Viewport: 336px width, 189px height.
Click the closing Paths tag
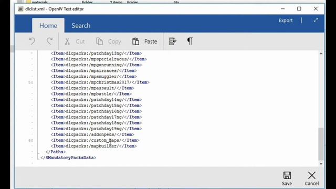tap(56, 152)
